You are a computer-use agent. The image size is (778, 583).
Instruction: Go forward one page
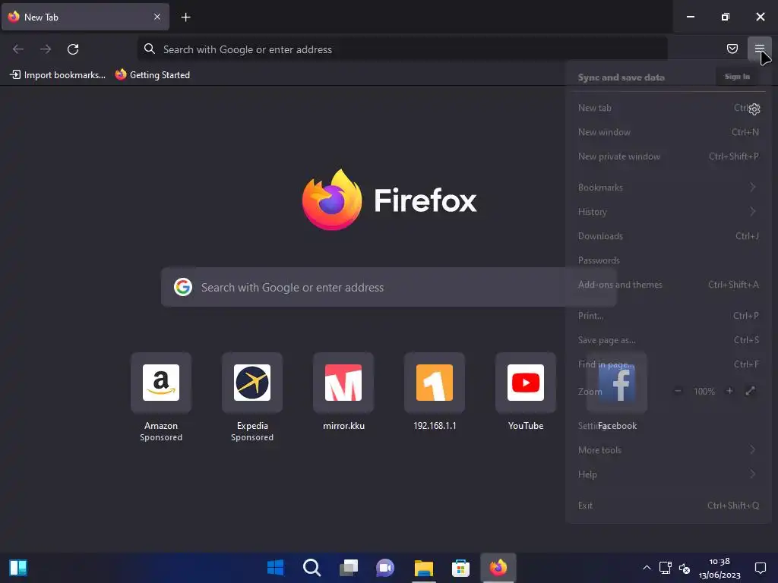coord(46,49)
